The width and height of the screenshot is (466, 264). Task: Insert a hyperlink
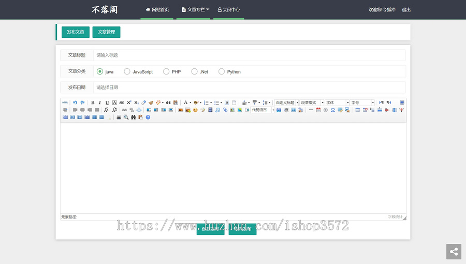[124, 110]
